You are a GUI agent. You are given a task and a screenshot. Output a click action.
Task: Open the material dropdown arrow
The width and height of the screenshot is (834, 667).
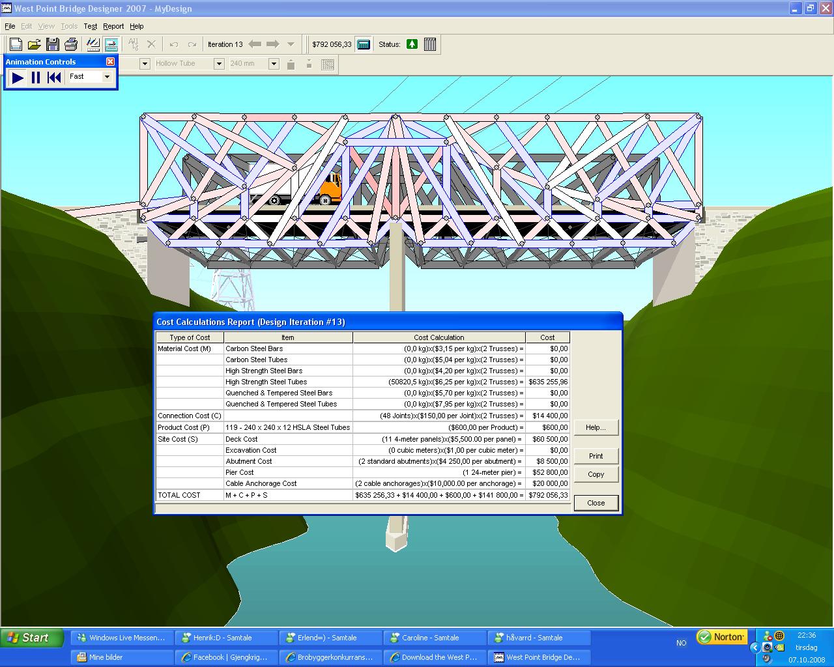[x=145, y=63]
